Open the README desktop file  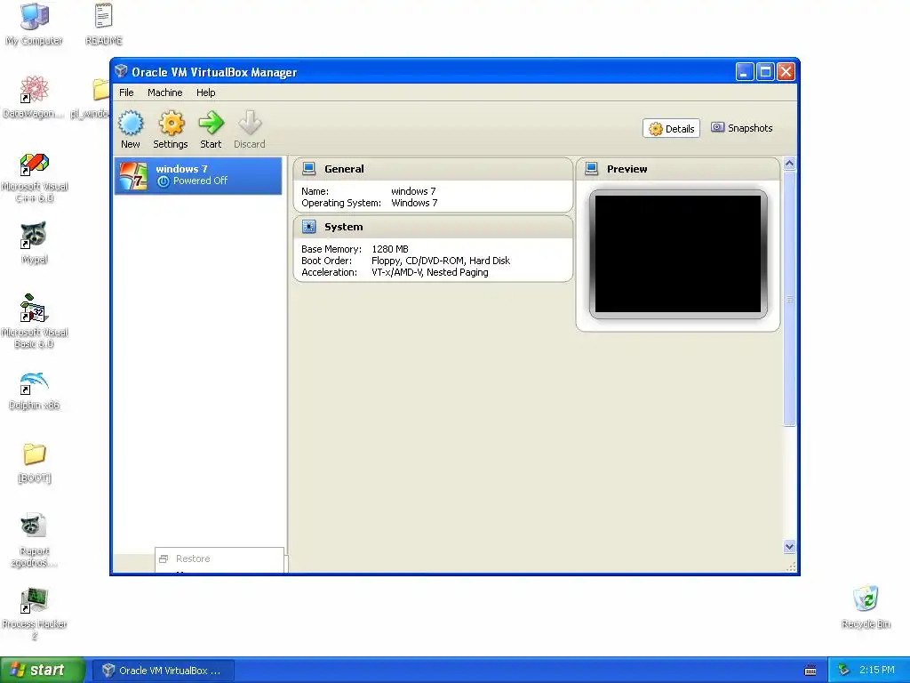(104, 24)
